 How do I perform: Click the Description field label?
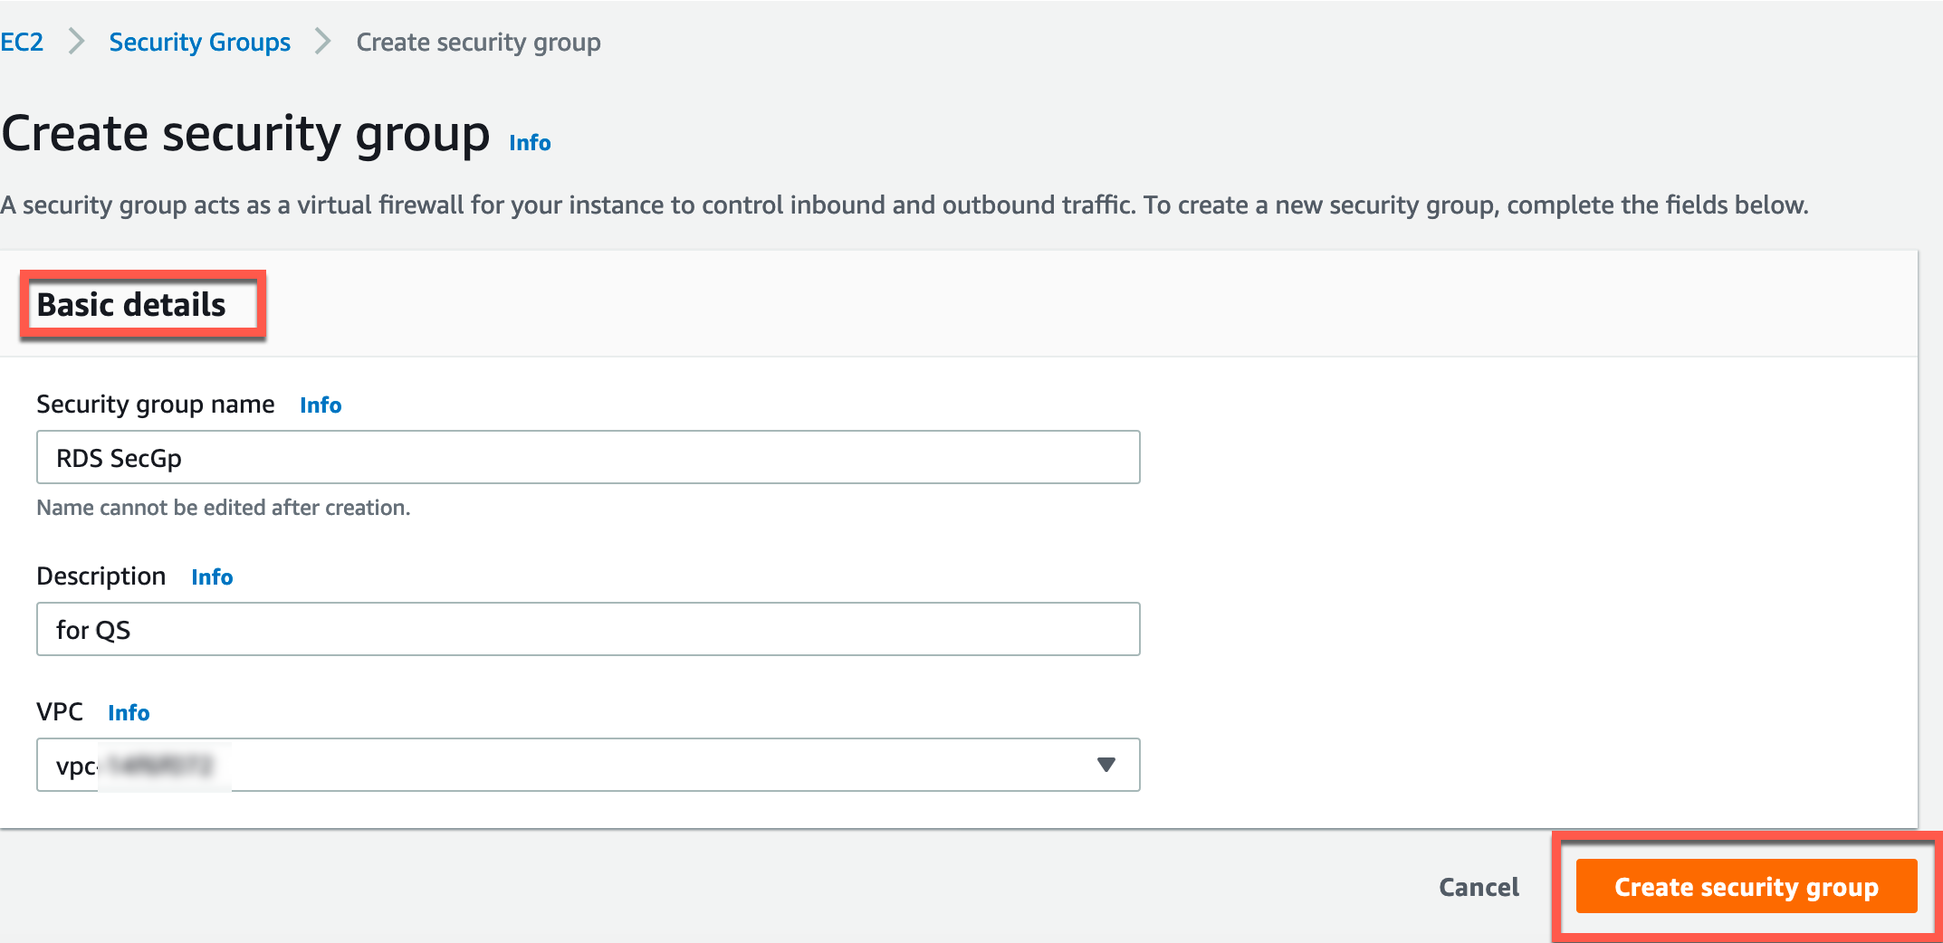click(x=100, y=576)
